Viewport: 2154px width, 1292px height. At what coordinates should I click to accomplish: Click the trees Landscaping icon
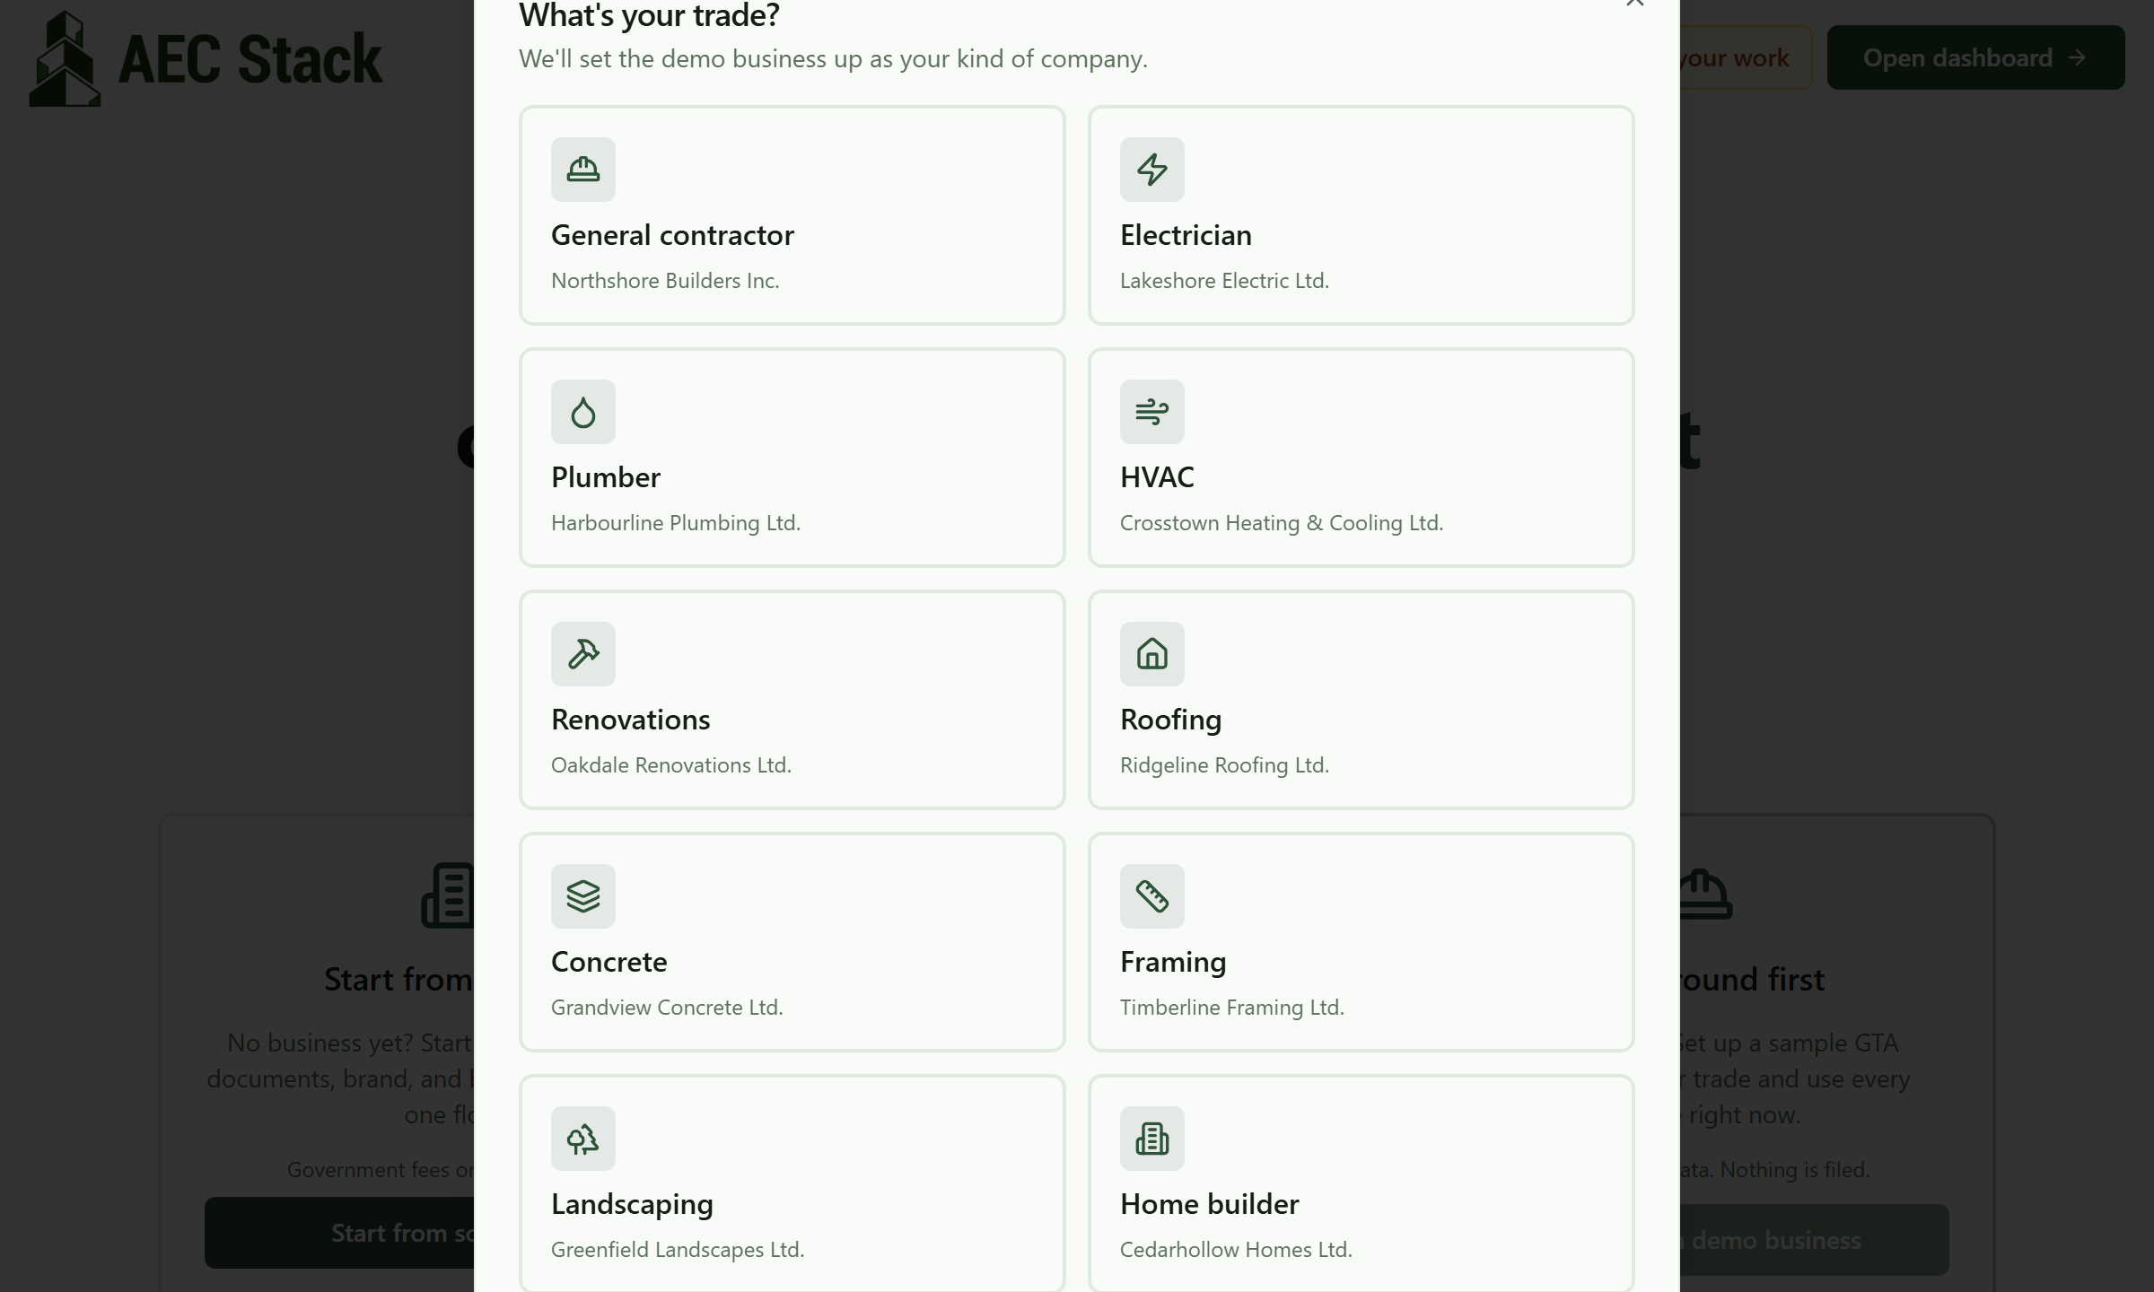coord(582,1139)
